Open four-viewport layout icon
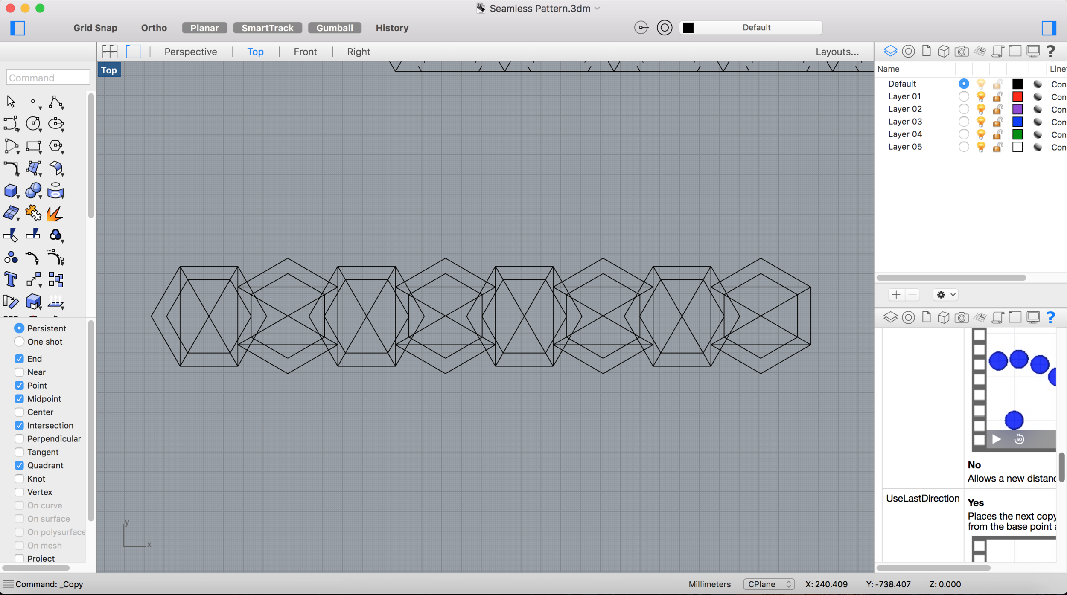 [110, 52]
